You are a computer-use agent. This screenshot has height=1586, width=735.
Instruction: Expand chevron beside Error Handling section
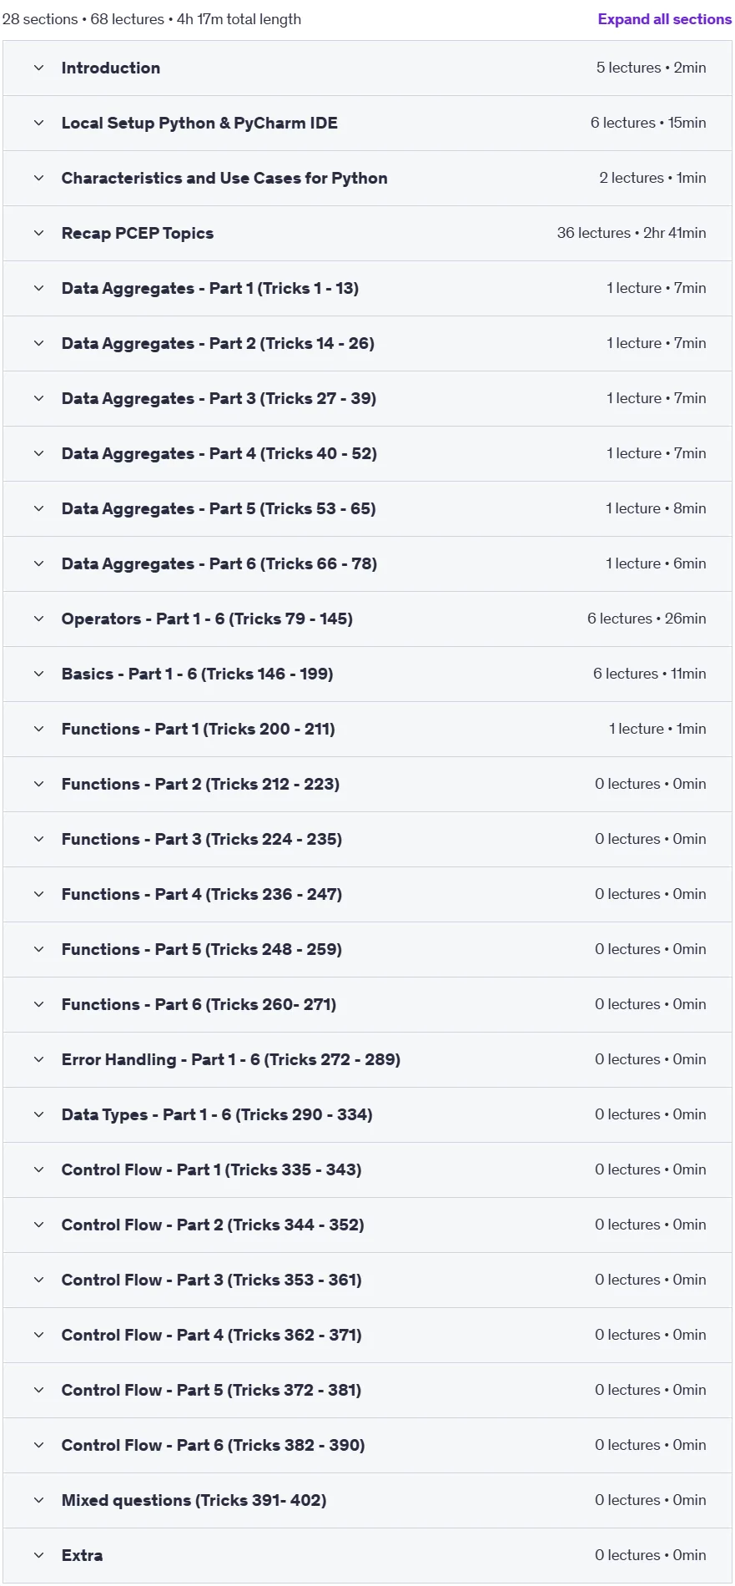[38, 1059]
